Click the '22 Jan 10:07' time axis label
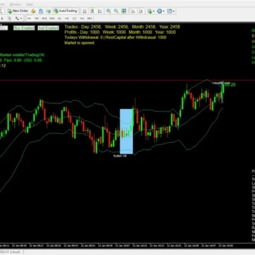The height and width of the screenshot is (255, 255). tap(122, 245)
